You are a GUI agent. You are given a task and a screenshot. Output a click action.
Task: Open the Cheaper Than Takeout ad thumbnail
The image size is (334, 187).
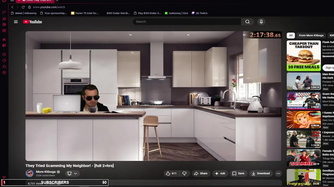click(304, 56)
